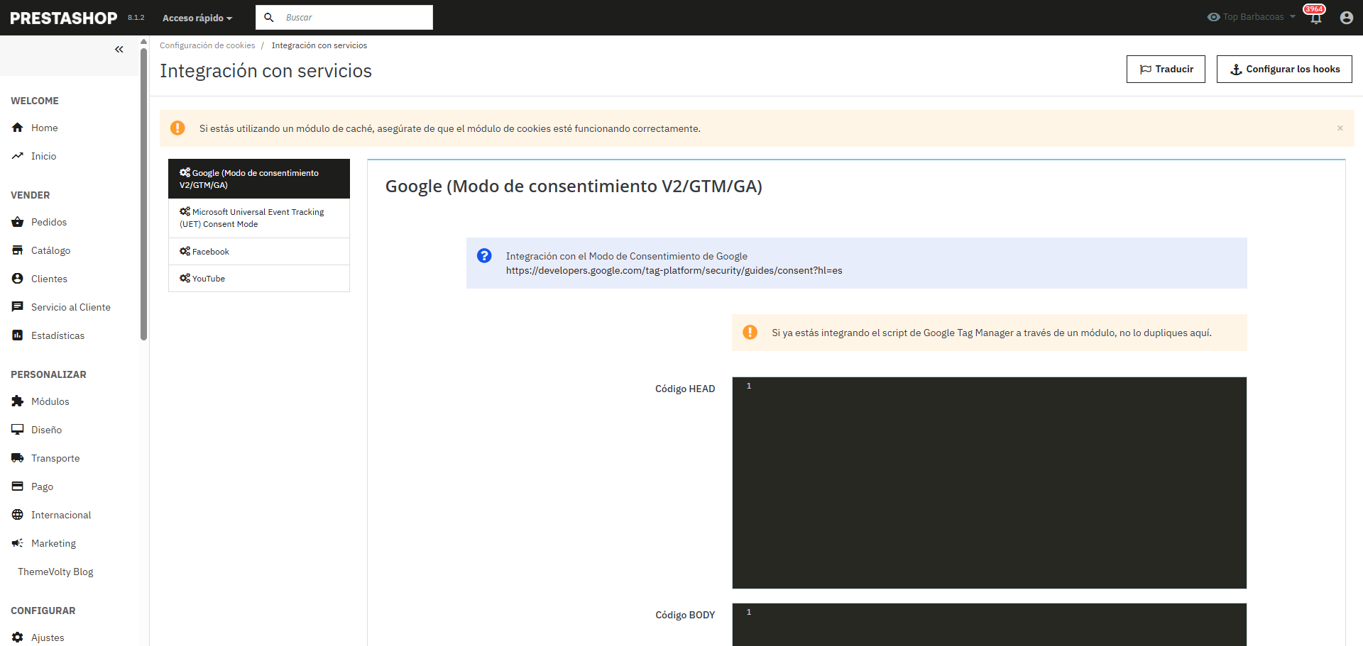Click the orange warning icon in cache alert
The height and width of the screenshot is (646, 1363).
177,128
